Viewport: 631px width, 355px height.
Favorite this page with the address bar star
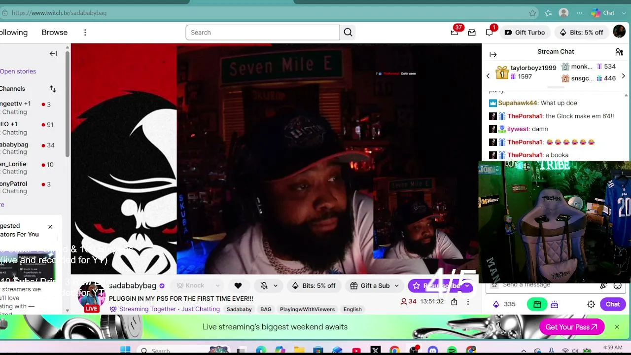(x=532, y=13)
